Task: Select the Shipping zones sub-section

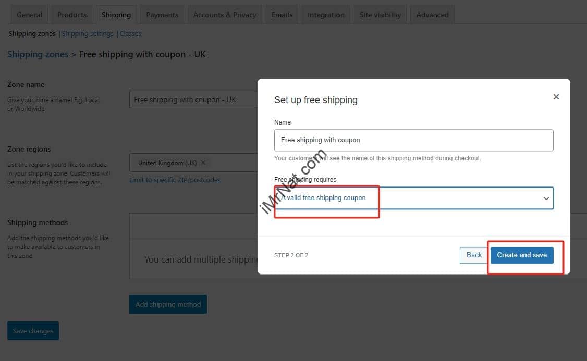Action: (x=32, y=34)
